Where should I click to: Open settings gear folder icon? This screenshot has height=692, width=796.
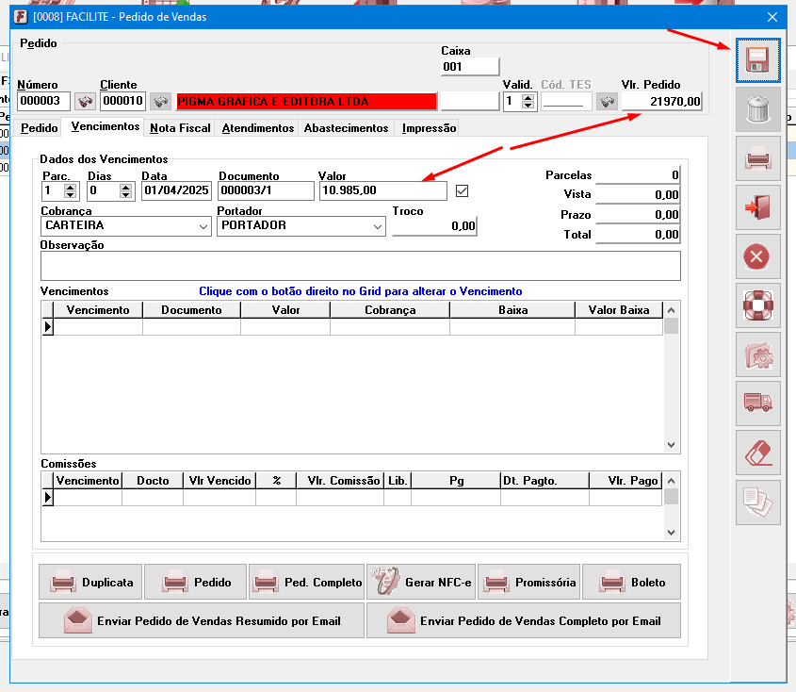pyautogui.click(x=758, y=354)
